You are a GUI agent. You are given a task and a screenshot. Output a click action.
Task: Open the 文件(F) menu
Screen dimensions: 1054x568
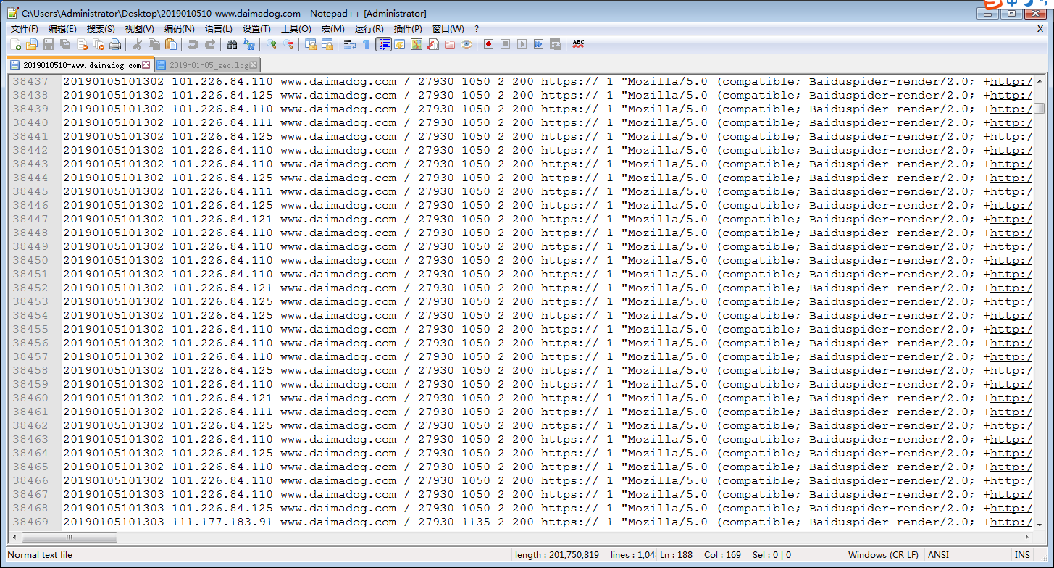pyautogui.click(x=24, y=29)
